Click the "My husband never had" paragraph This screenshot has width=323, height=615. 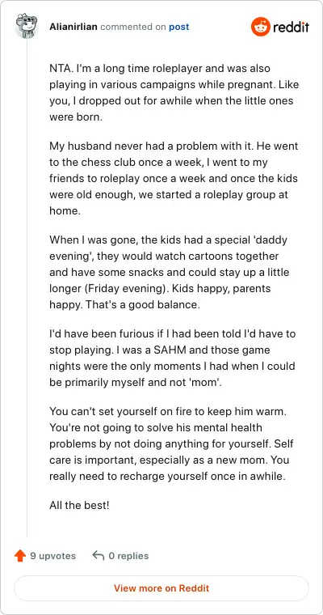click(x=174, y=179)
